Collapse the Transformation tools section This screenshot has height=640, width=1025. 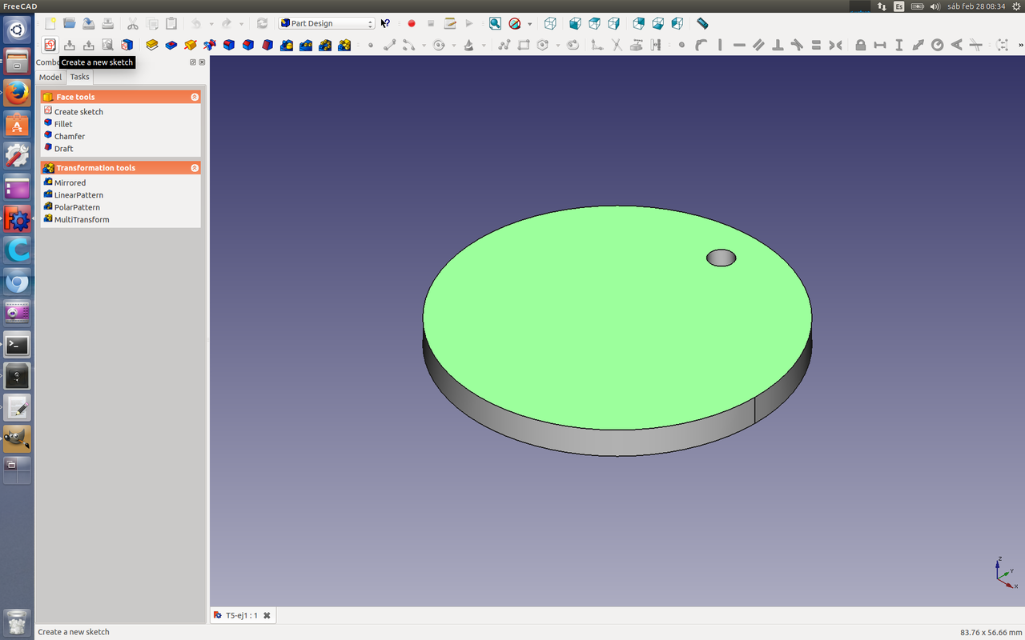195,168
